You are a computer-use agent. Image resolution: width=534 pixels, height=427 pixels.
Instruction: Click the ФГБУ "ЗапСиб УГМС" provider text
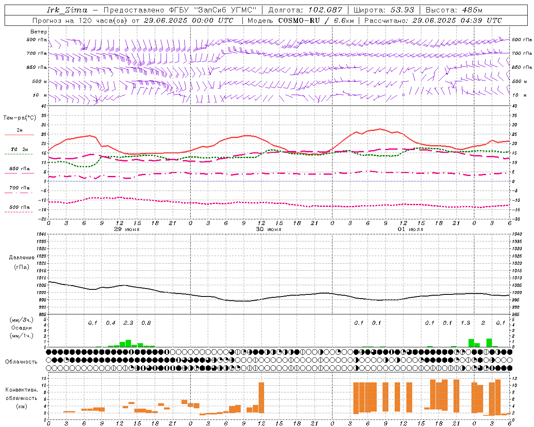212,10
